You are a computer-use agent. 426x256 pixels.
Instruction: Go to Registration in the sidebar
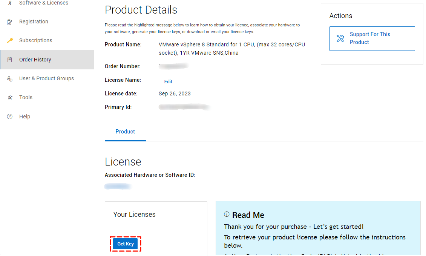(34, 21)
